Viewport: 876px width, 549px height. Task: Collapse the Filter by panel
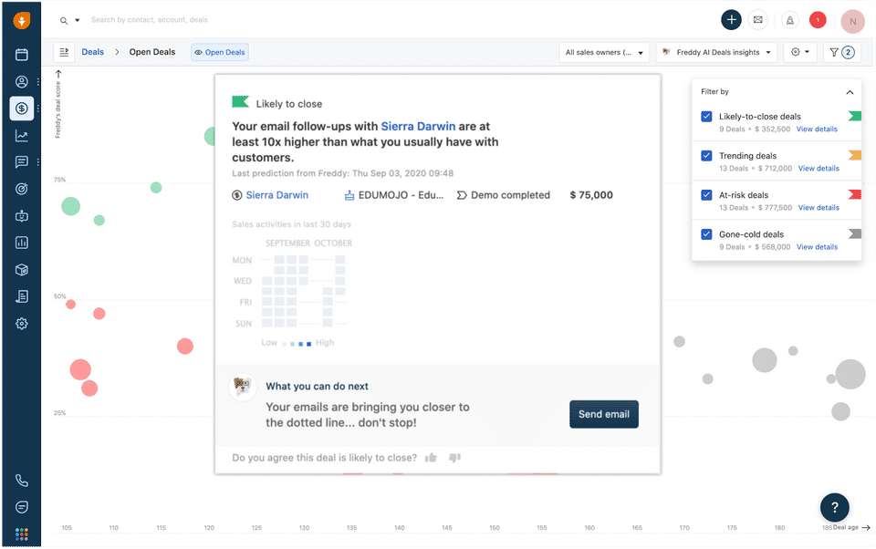click(850, 92)
